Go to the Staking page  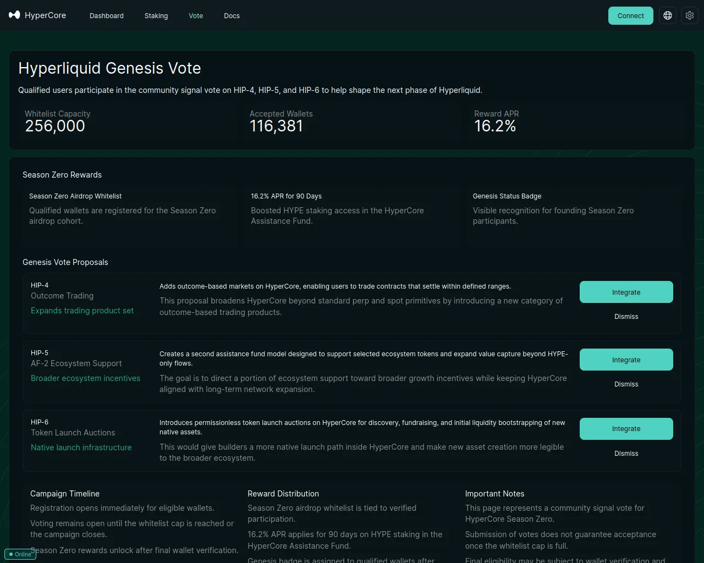[156, 16]
